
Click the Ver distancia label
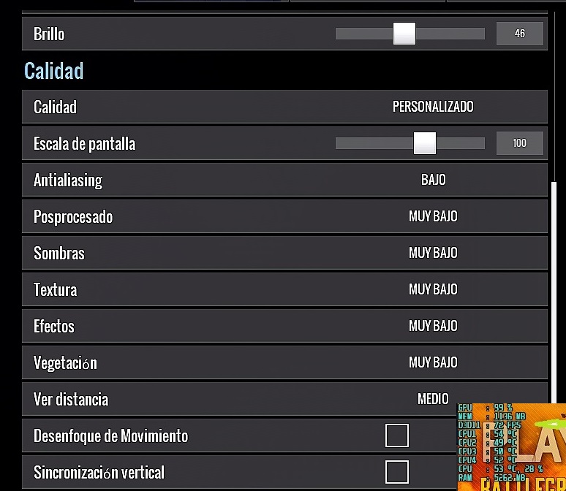pyautogui.click(x=71, y=400)
